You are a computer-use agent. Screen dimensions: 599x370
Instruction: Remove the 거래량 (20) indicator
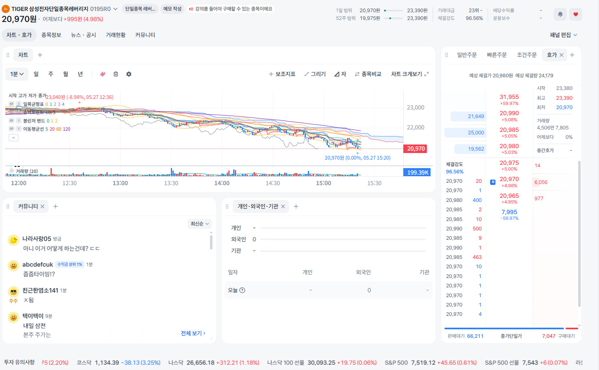11,171
